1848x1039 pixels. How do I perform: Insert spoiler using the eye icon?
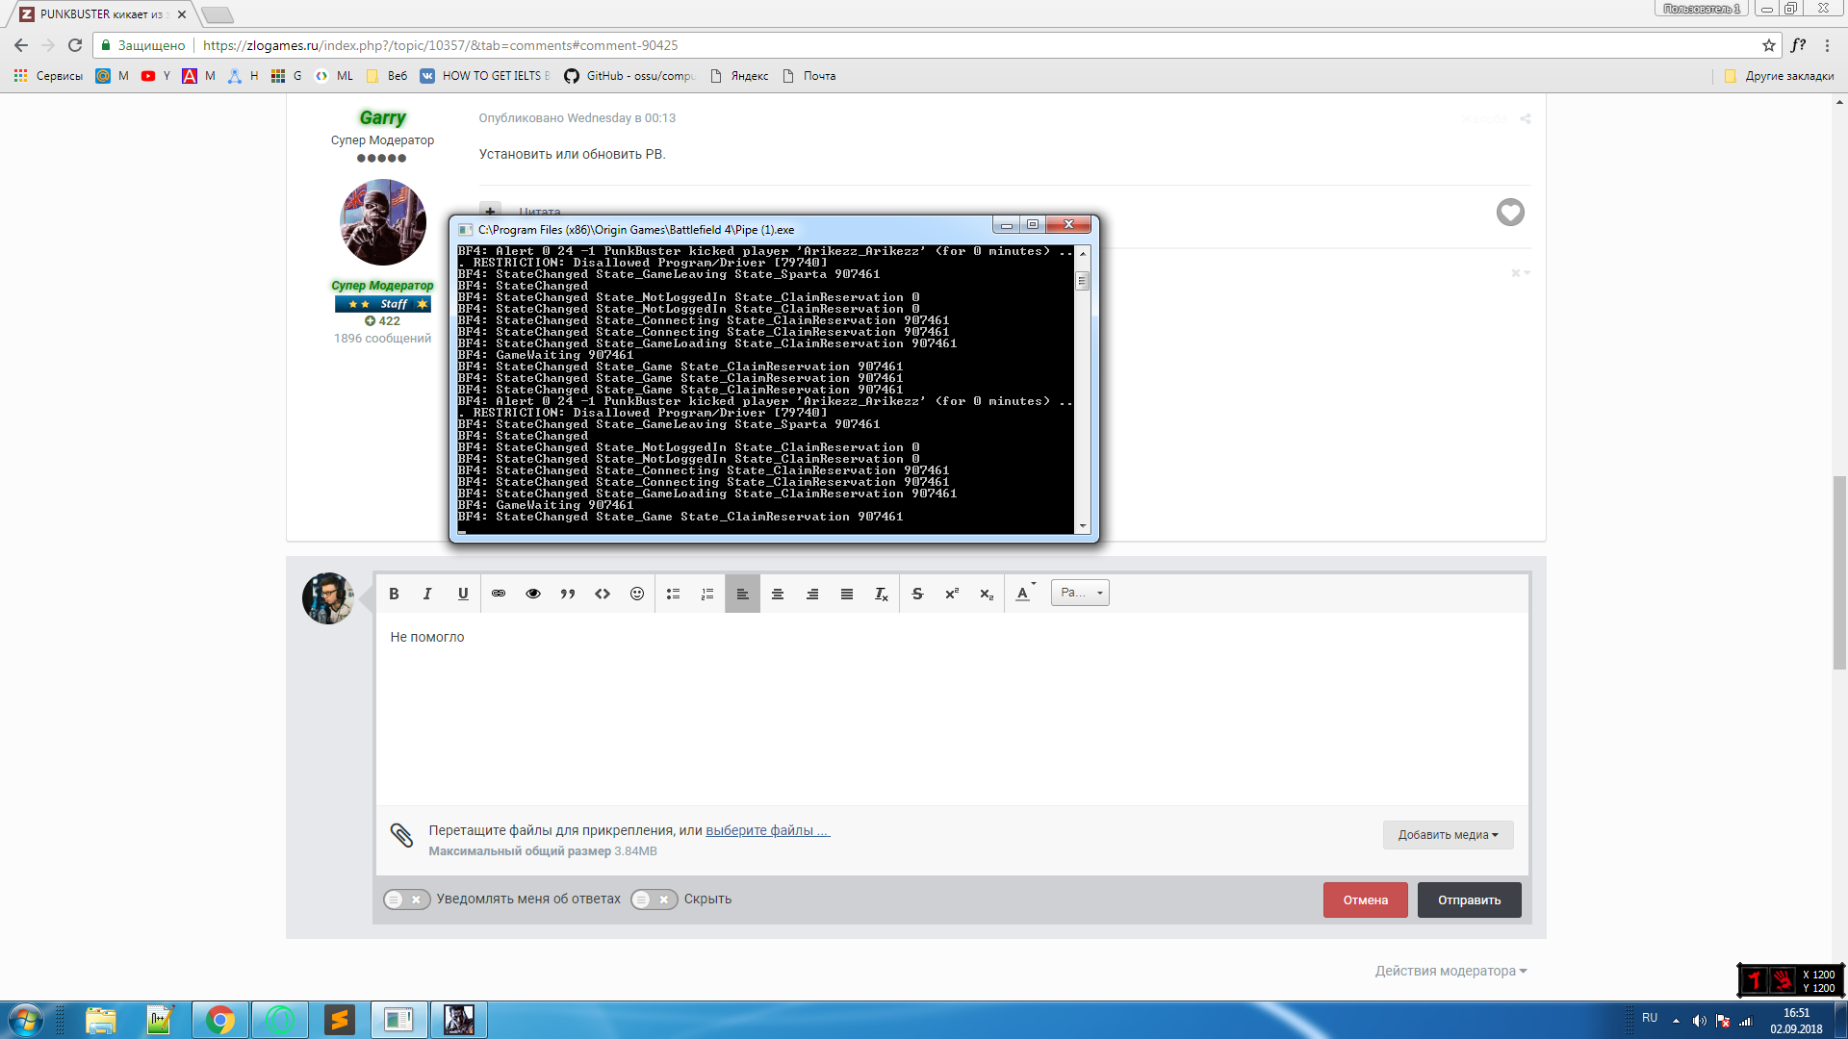click(533, 594)
